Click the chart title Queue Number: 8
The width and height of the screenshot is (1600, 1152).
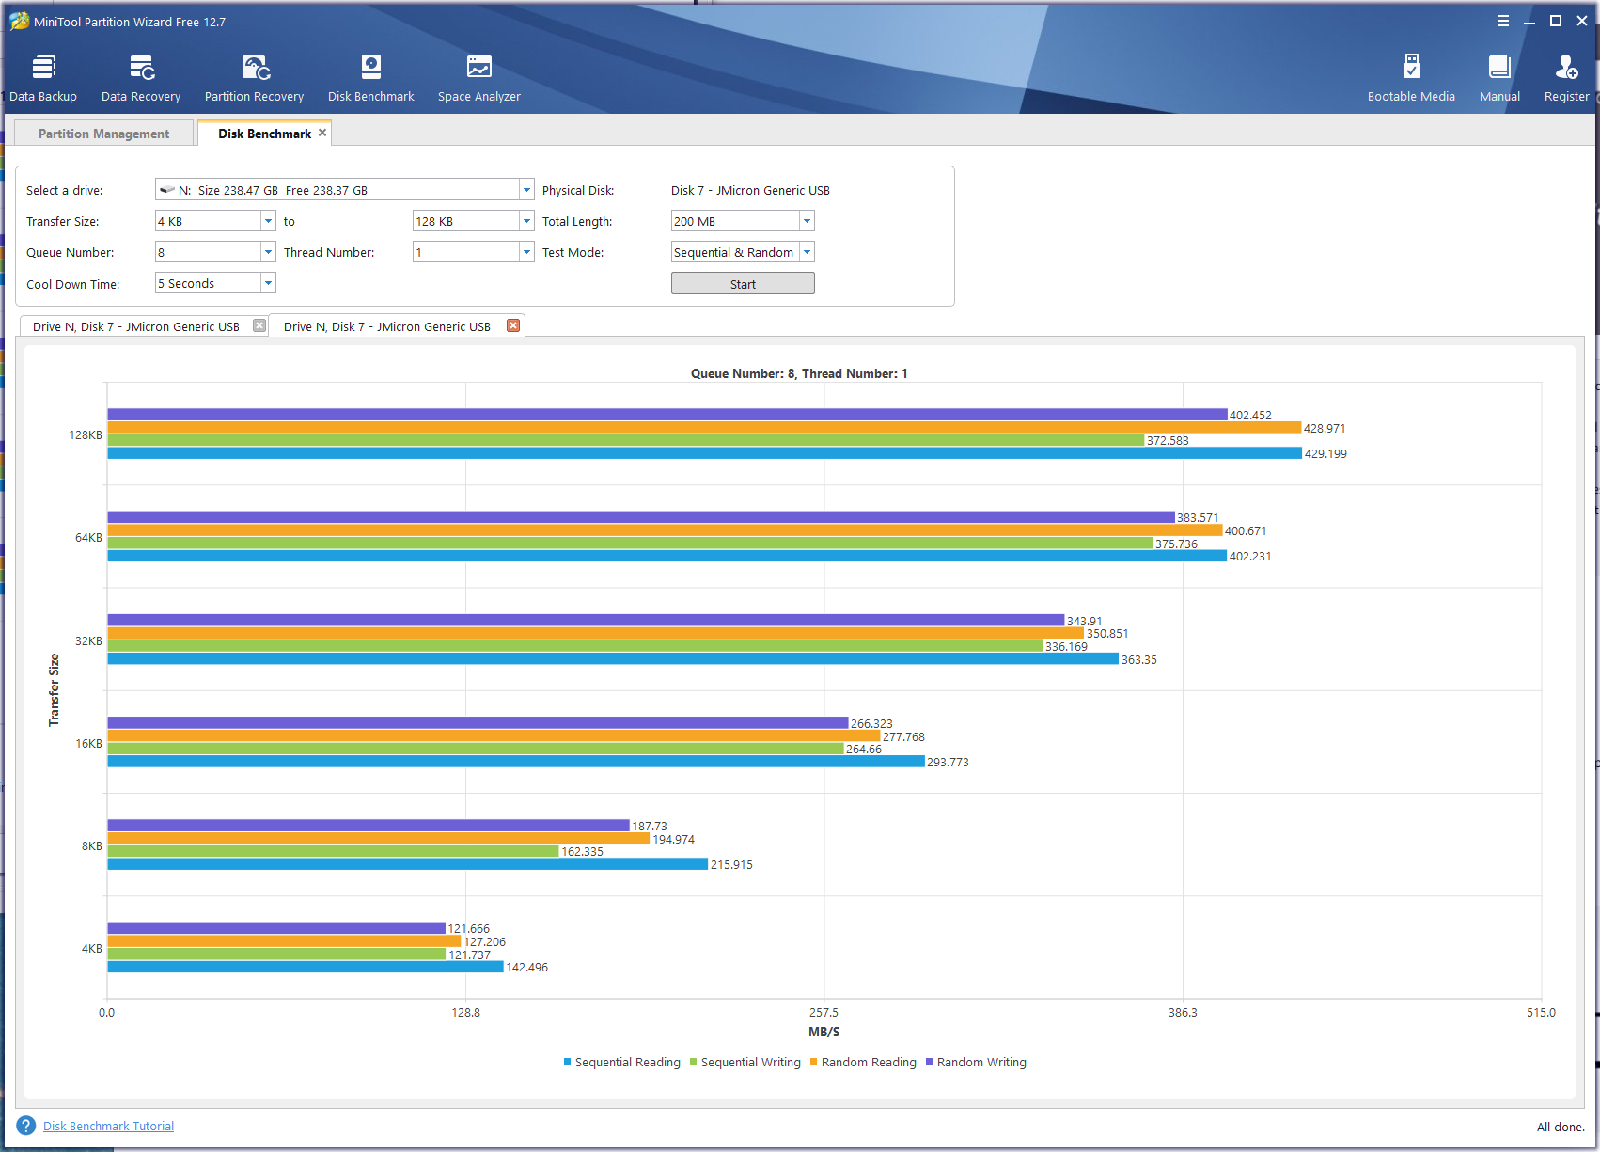click(x=799, y=373)
